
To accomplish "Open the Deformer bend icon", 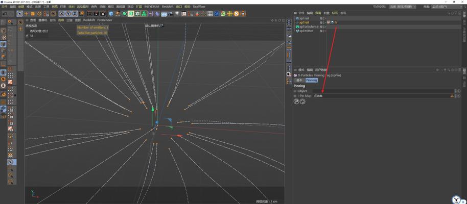I will 157,14.
